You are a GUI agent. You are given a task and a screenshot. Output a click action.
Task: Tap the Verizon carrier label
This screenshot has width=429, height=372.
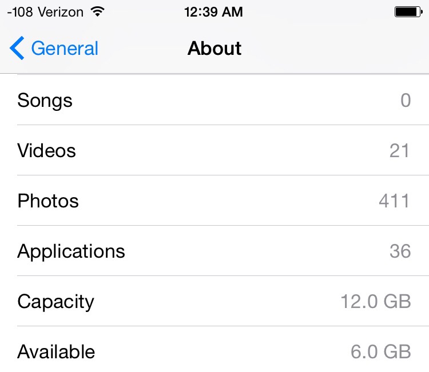[61, 12]
